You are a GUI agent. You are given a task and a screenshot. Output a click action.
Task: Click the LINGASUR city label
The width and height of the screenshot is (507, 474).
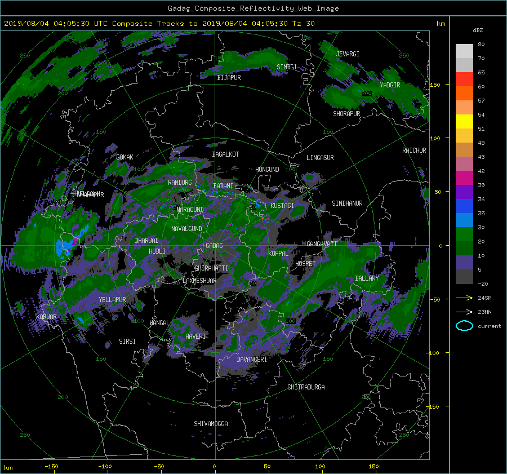(320, 158)
